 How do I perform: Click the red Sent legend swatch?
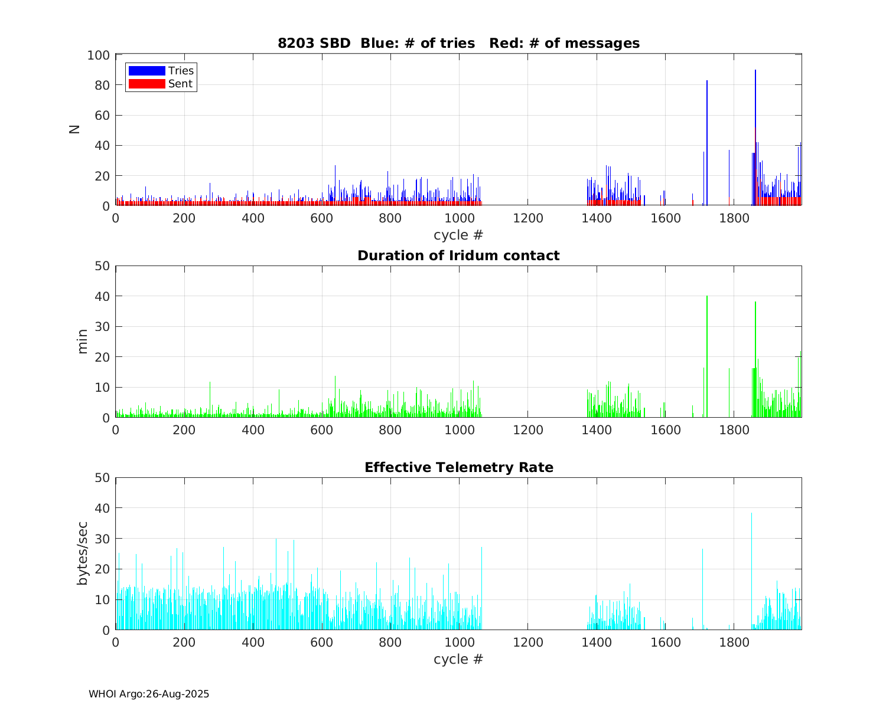point(146,84)
